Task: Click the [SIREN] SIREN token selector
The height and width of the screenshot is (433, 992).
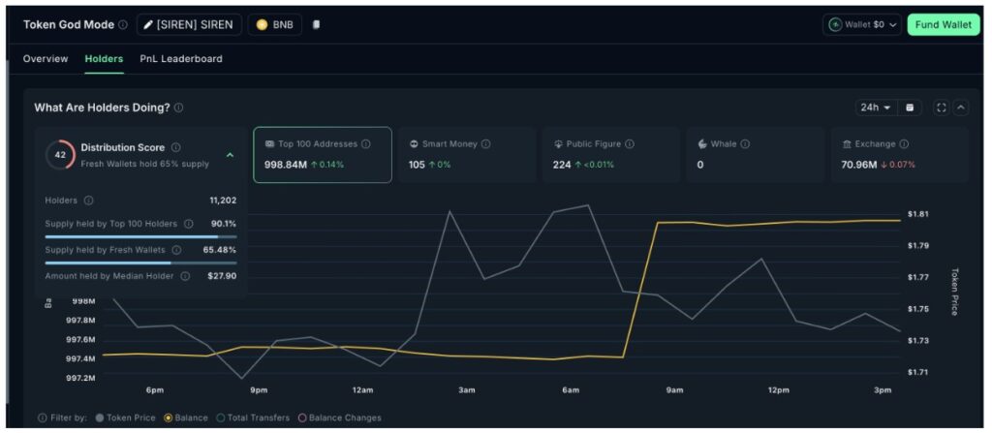Action: pos(189,25)
